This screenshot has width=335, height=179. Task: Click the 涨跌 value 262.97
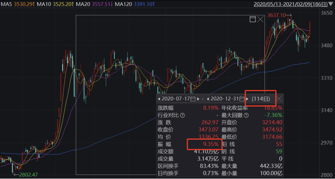tap(210, 122)
